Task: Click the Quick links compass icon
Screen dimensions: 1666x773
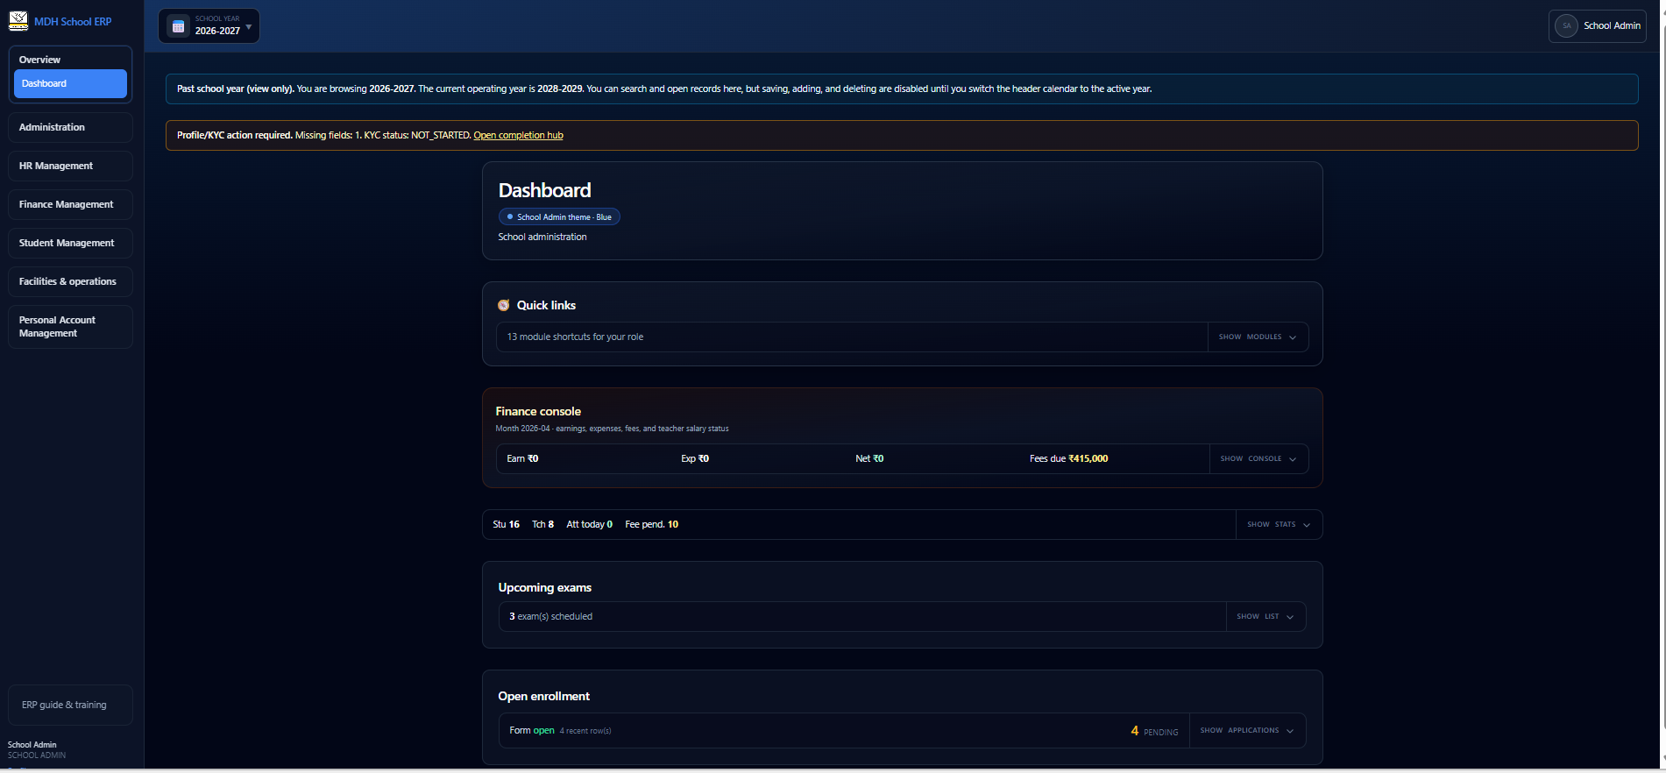Action: 504,305
